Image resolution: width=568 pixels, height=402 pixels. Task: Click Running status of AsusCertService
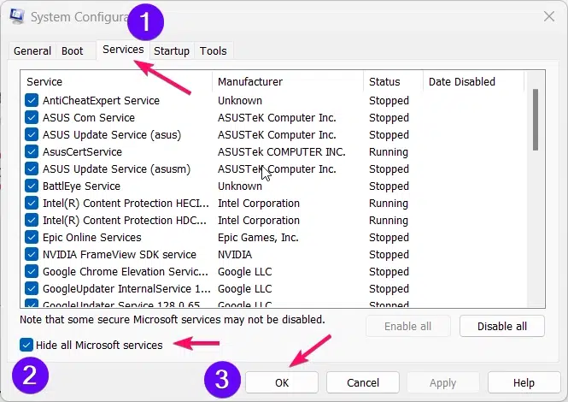coord(389,152)
